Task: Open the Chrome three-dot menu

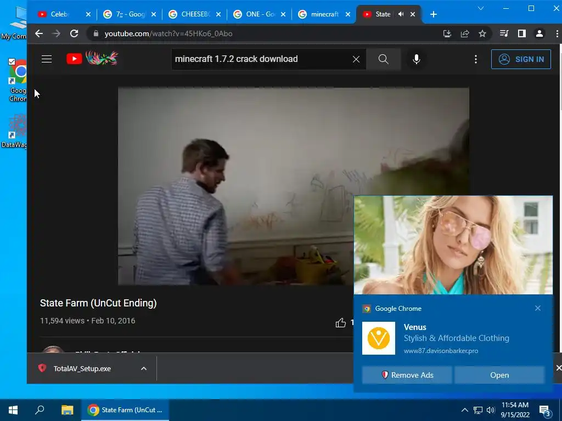Action: pyautogui.click(x=557, y=33)
